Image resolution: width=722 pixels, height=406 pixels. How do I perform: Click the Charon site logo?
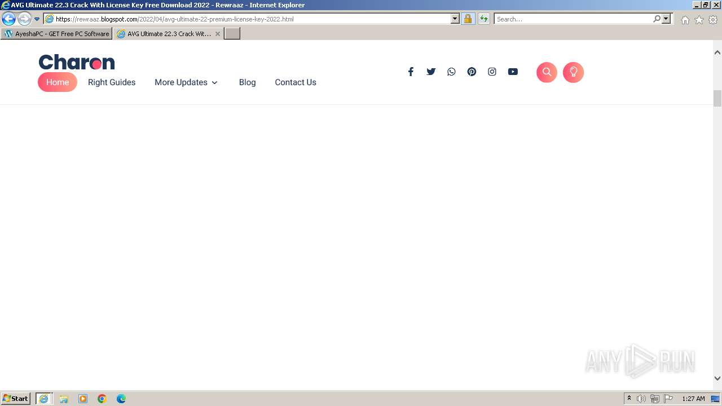click(76, 62)
